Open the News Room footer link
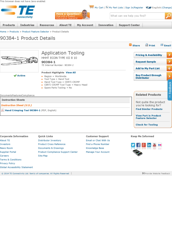172x244 pixels. click(x=6, y=148)
